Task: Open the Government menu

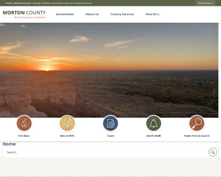Action: pyautogui.click(x=65, y=14)
